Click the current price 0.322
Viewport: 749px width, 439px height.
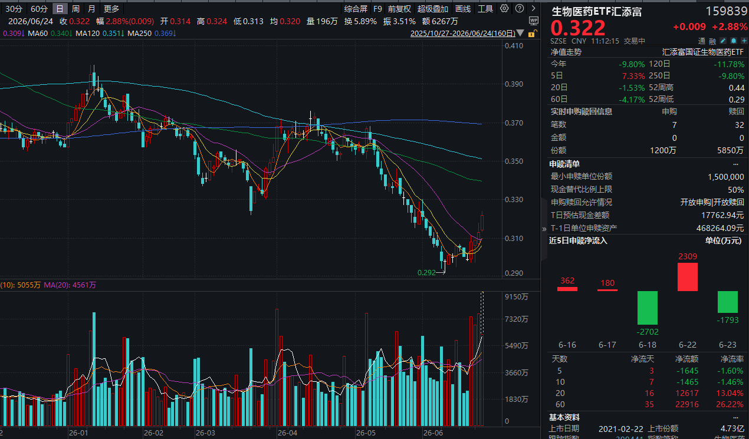point(578,28)
